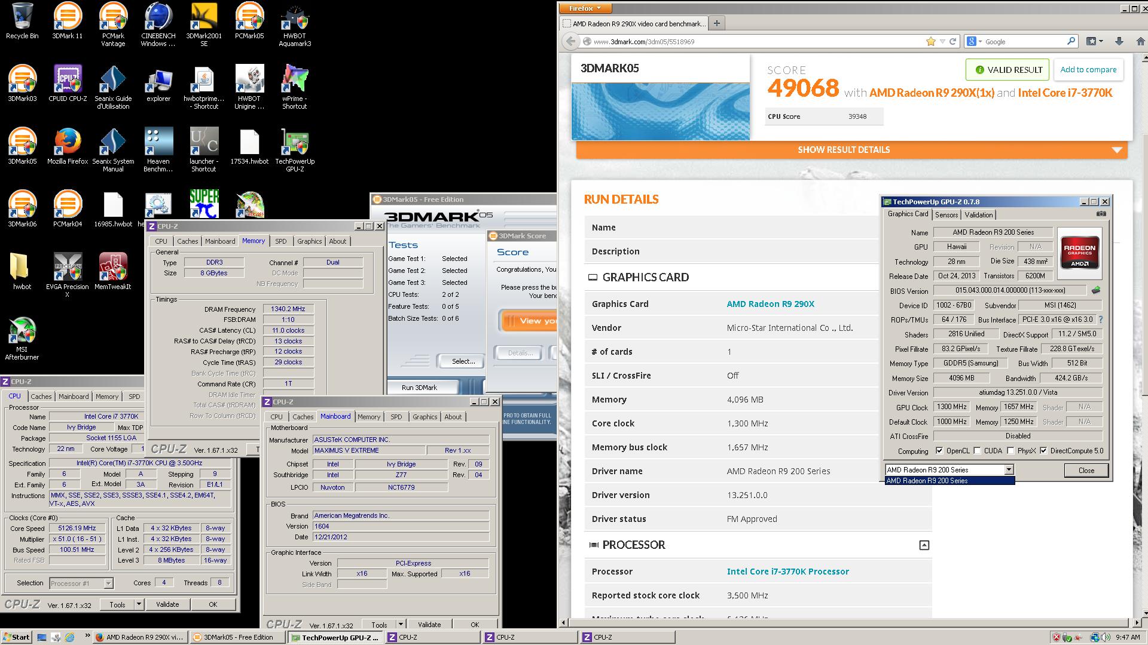Open PCMark Vantage desktop icon
The image size is (1148, 645).
point(113,25)
